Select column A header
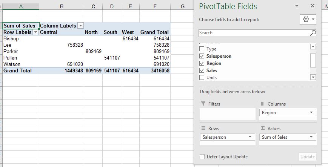 click(21, 6)
